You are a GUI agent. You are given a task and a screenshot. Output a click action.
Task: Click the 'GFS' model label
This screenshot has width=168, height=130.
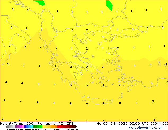(x=70, y=123)
